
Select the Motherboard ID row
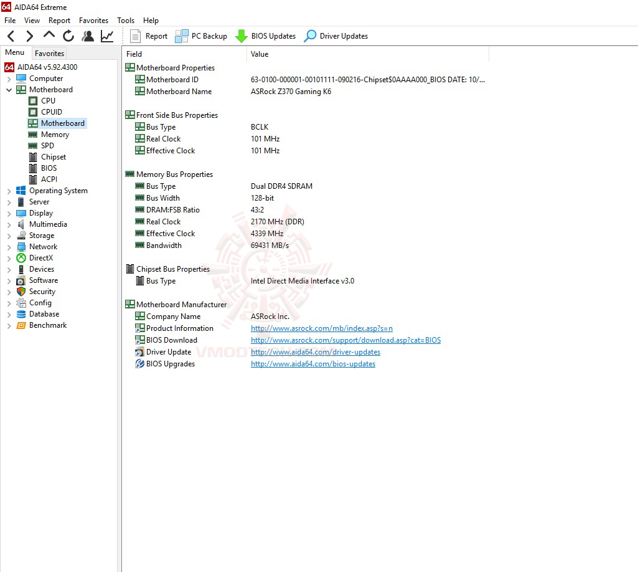tap(305, 80)
